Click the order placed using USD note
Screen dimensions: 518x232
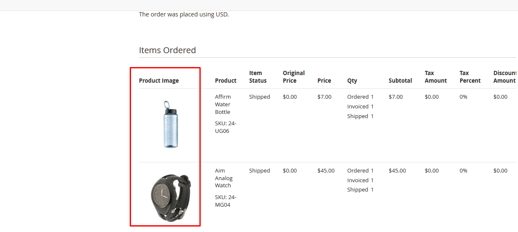click(x=184, y=14)
